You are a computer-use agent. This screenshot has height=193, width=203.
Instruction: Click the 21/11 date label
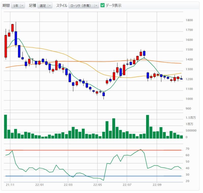pos(10,185)
